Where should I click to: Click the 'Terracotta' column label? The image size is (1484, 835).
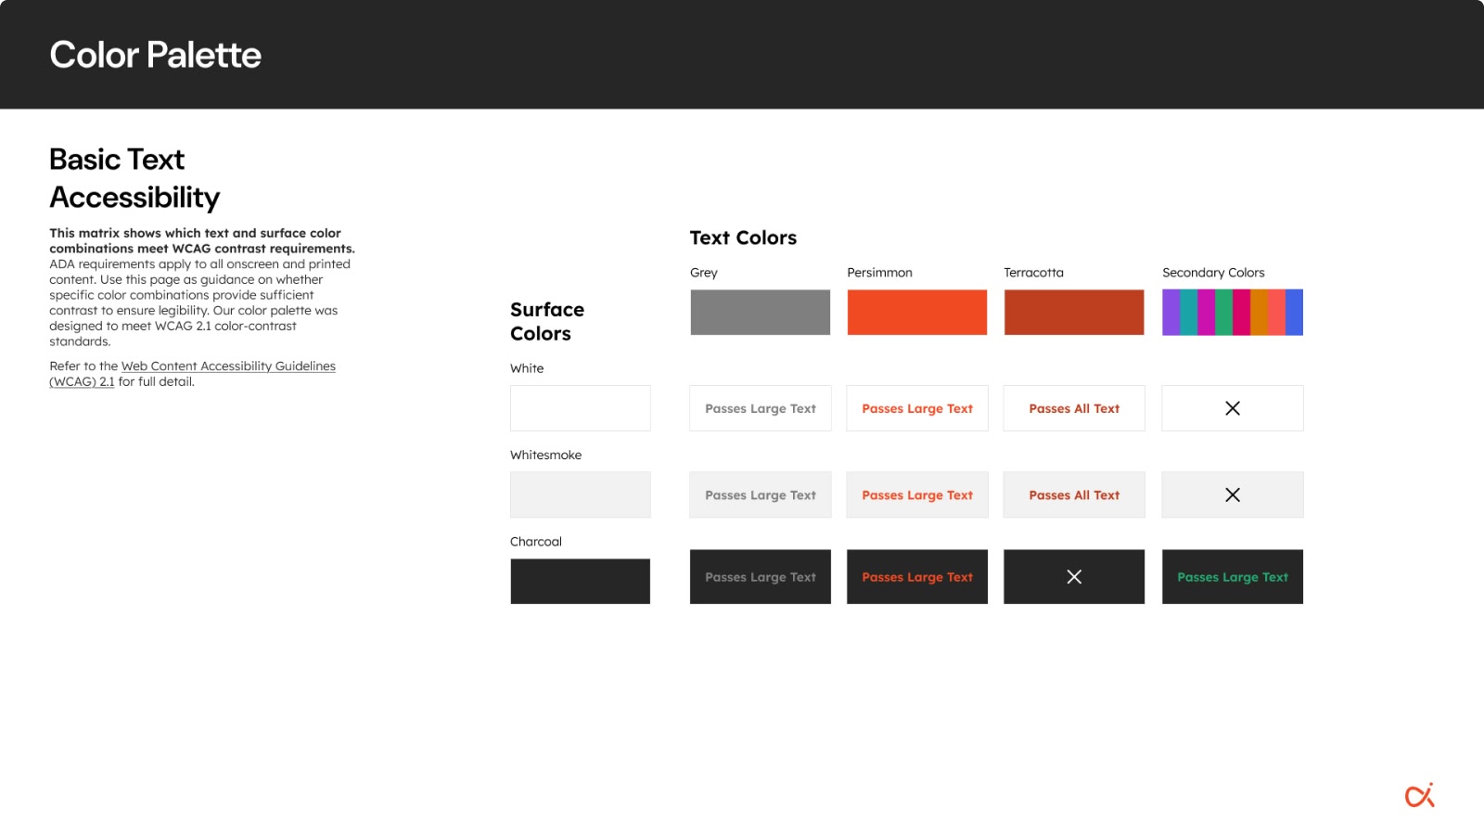[x=1033, y=273]
